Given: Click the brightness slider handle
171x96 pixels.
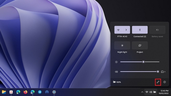Looking at the screenshot, I should (x=143, y=62).
